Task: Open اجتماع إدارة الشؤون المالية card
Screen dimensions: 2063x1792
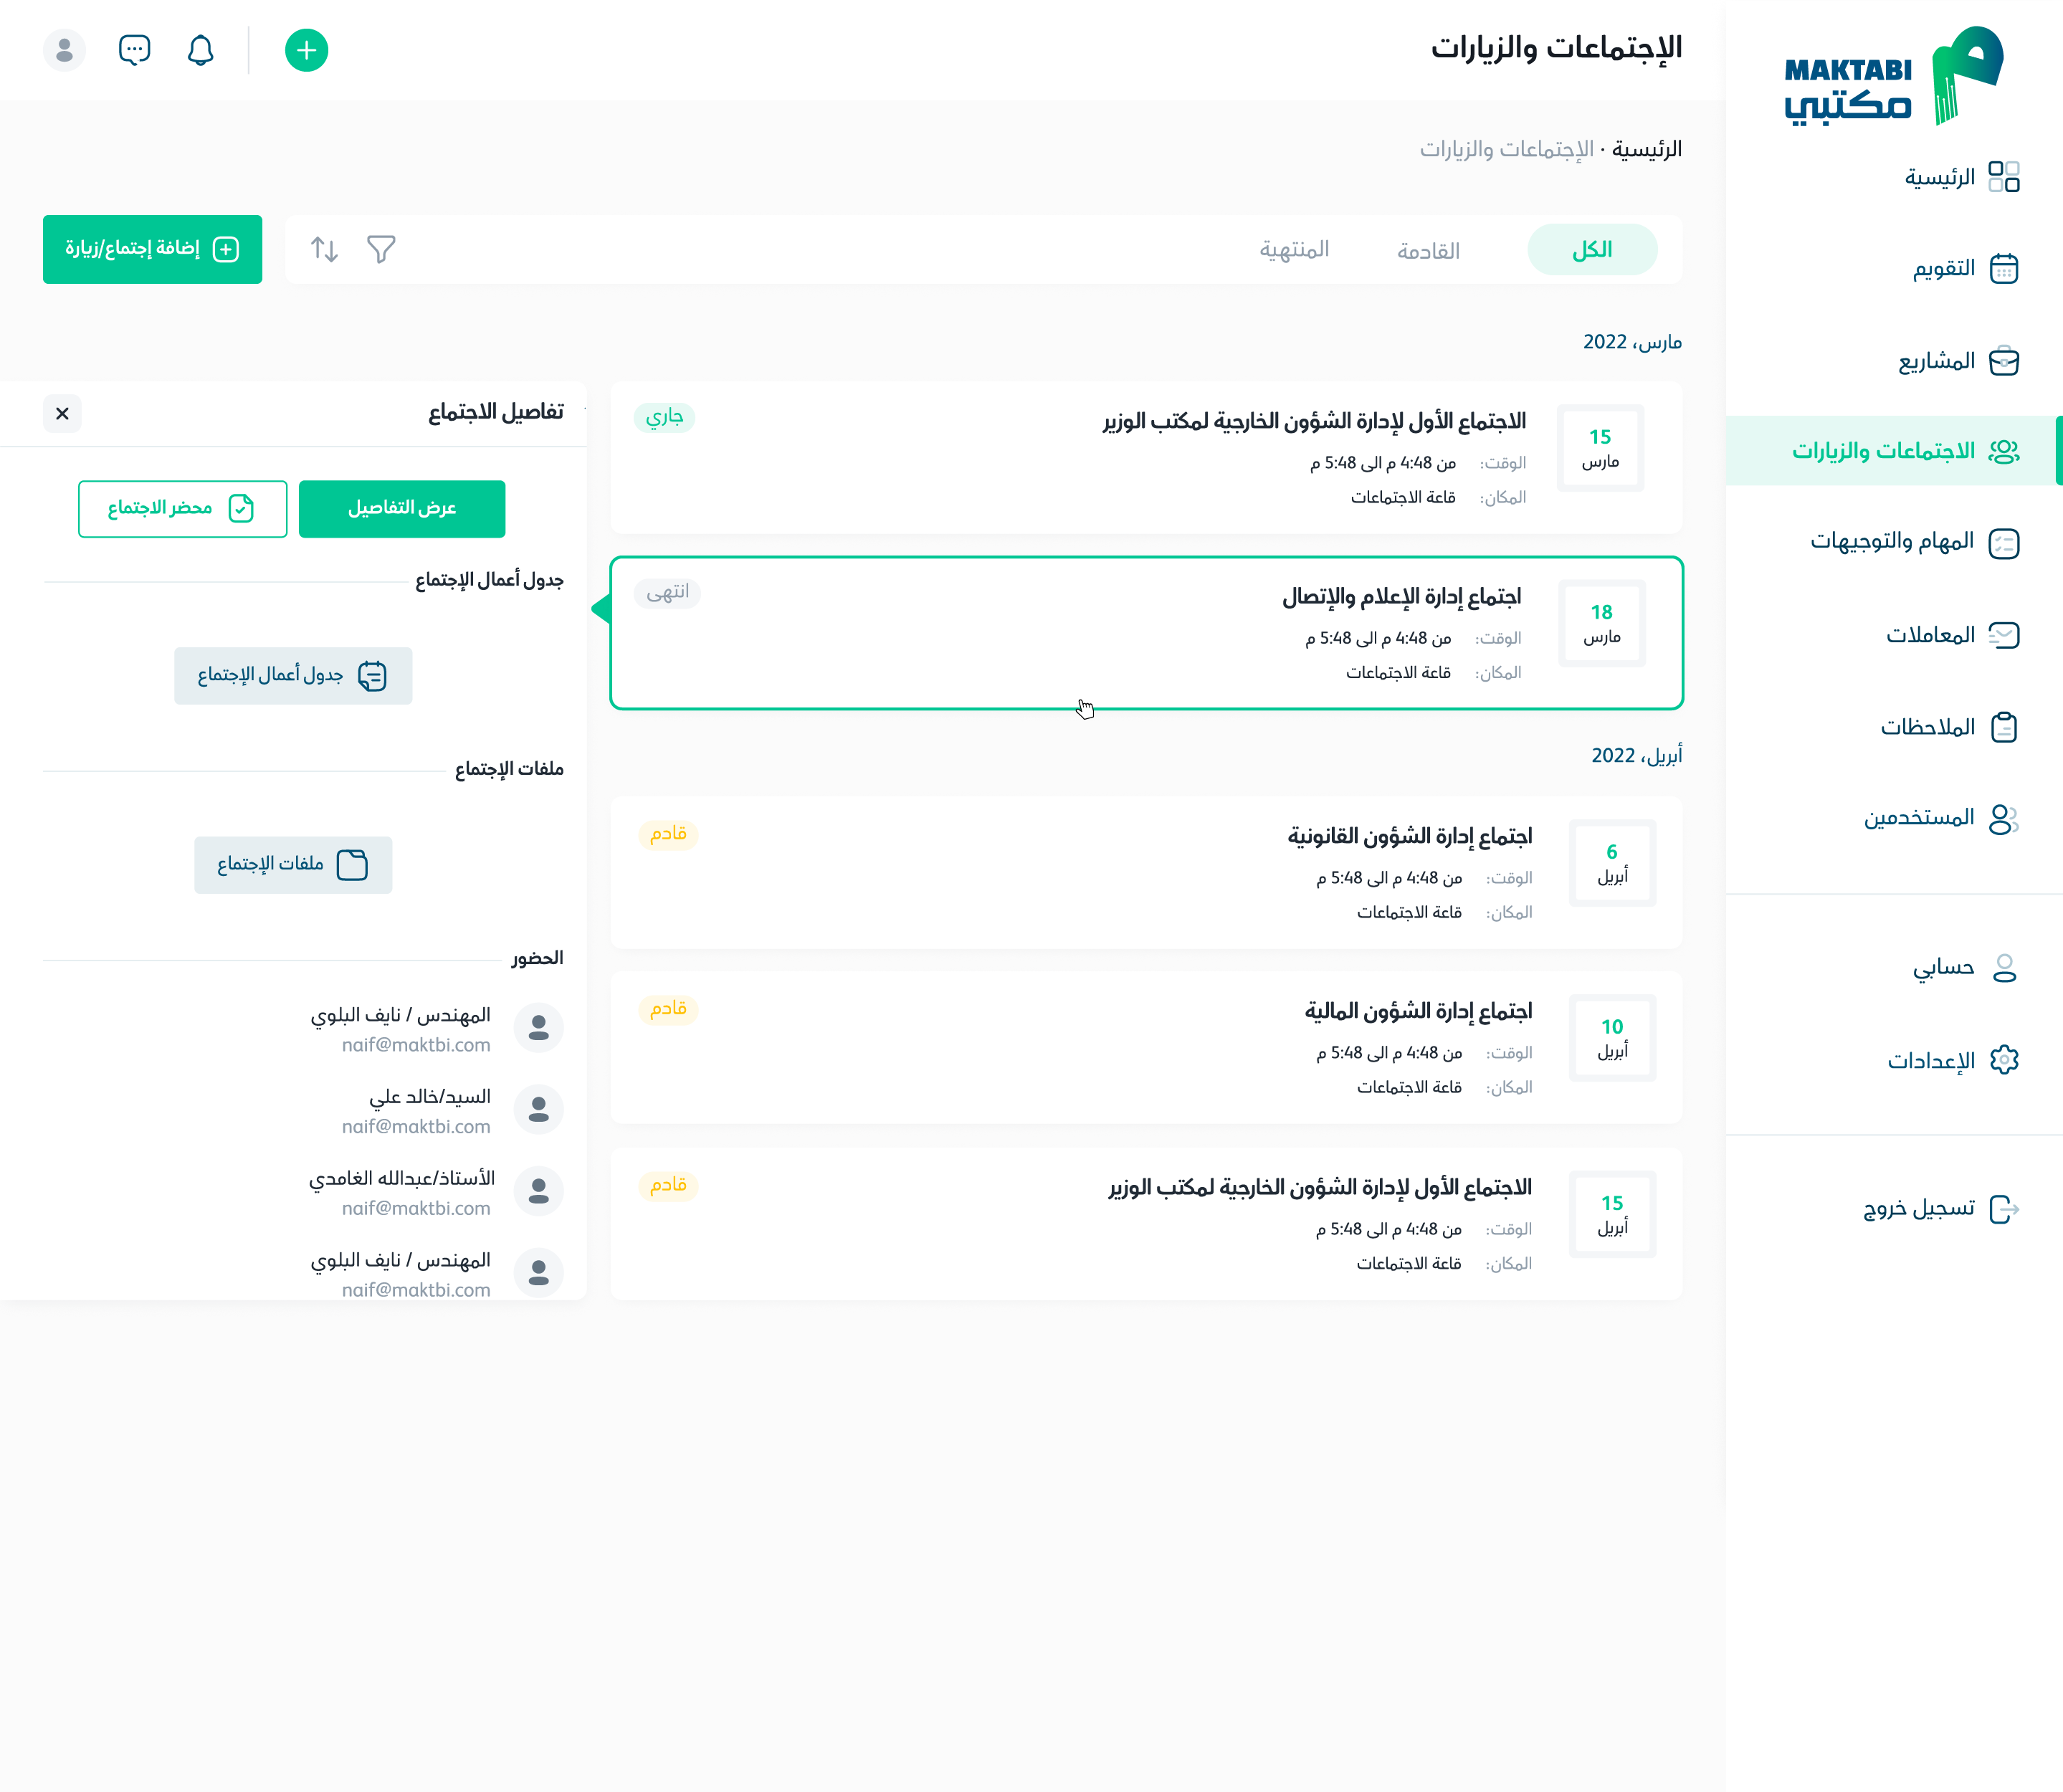Action: (x=1146, y=1048)
